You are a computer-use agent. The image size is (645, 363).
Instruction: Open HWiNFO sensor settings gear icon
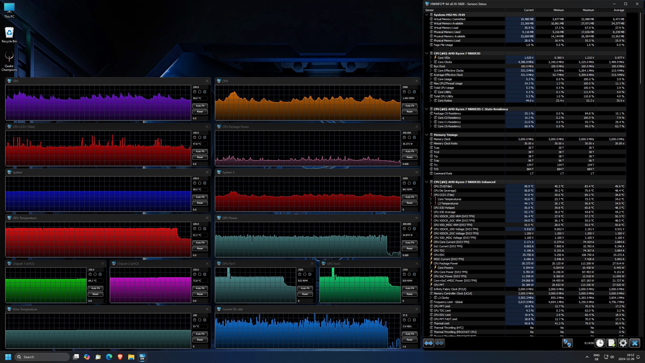(x=623, y=343)
